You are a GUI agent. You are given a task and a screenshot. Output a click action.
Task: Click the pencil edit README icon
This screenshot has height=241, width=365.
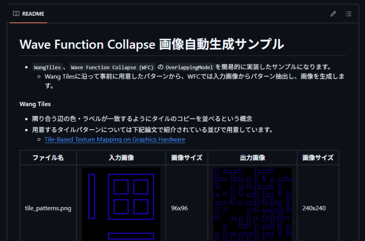click(333, 14)
